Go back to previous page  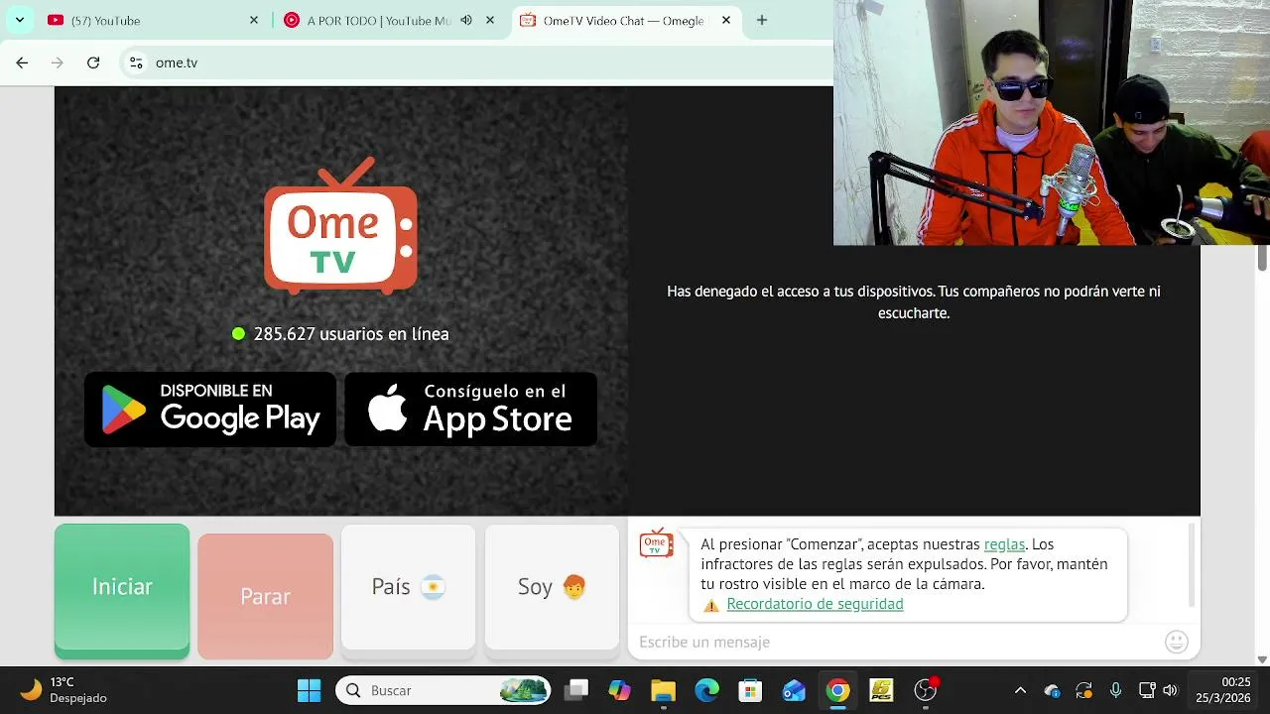pyautogui.click(x=22, y=62)
